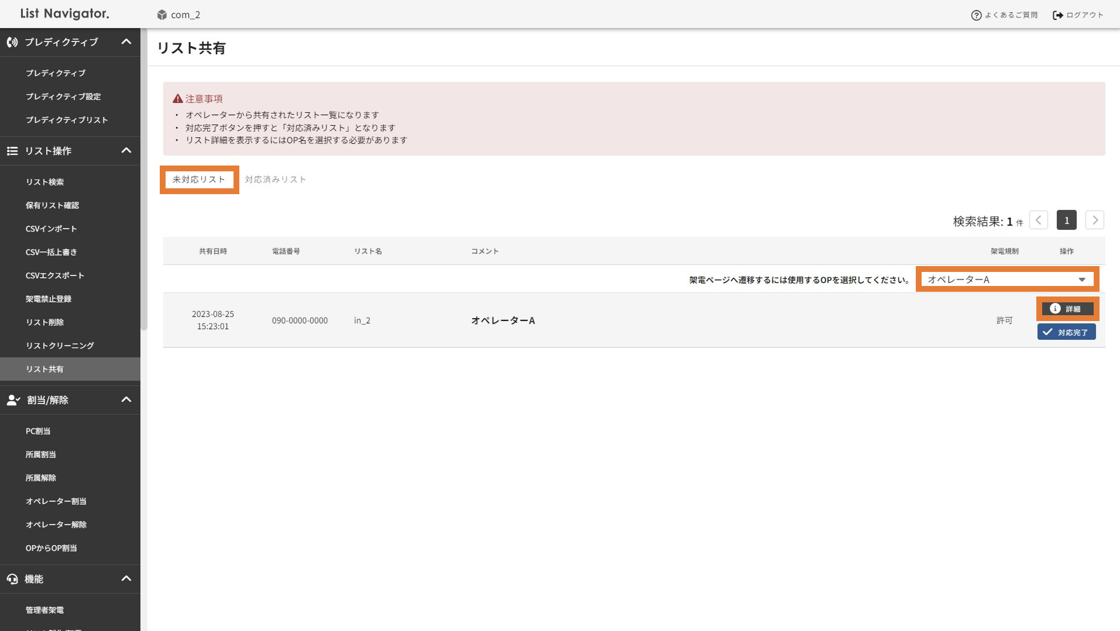Screen dimensions: 1120x631
Task: Collapse the 割当/解除 section chevron
Action: click(x=126, y=400)
